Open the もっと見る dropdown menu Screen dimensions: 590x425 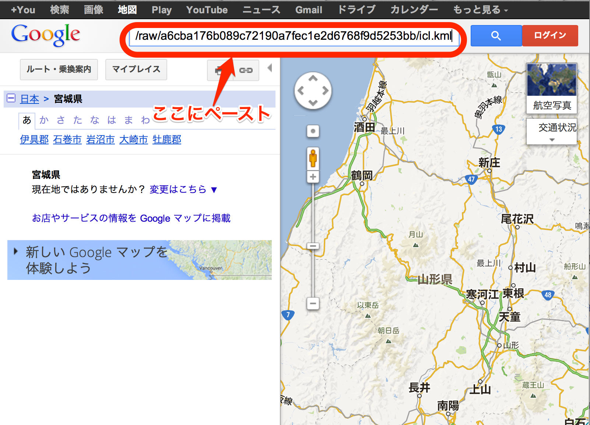[x=480, y=10]
